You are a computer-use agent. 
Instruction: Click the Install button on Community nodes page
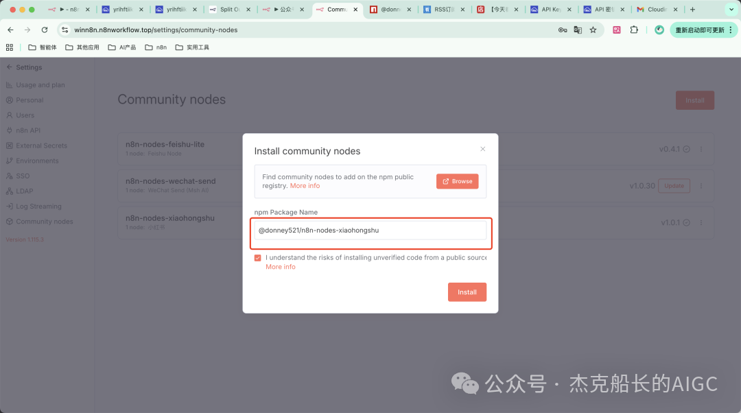pyautogui.click(x=694, y=100)
